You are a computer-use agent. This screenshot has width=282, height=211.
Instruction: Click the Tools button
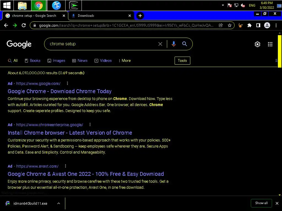(182, 60)
